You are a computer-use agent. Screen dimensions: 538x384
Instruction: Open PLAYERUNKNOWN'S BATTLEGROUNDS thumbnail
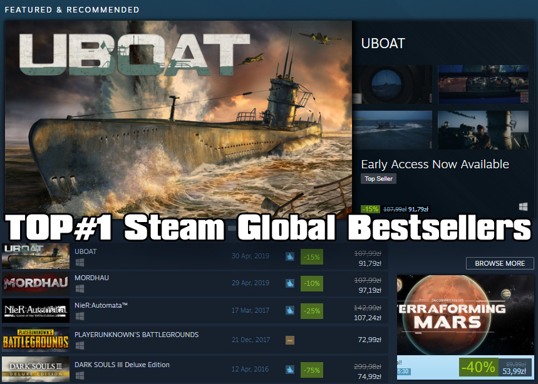point(36,340)
